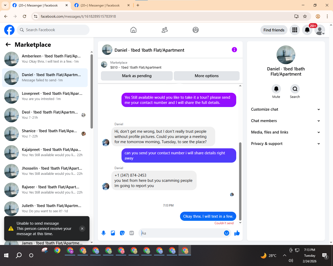The image size is (333, 266).
Task: Click the failed 'Okay thnx' message bubble
Action: tap(208, 216)
